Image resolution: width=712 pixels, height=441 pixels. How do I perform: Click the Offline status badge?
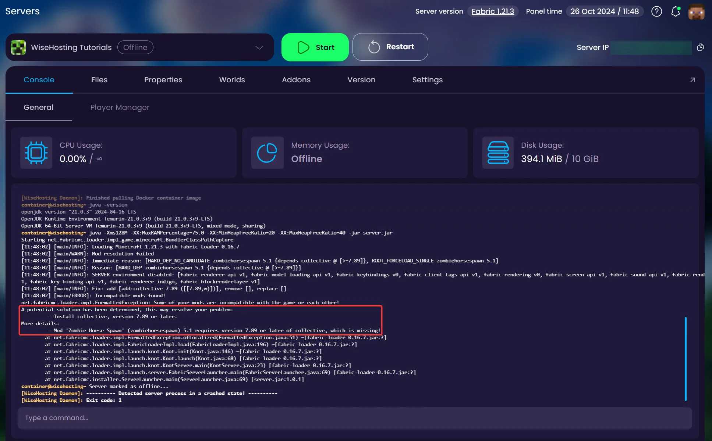tap(135, 47)
